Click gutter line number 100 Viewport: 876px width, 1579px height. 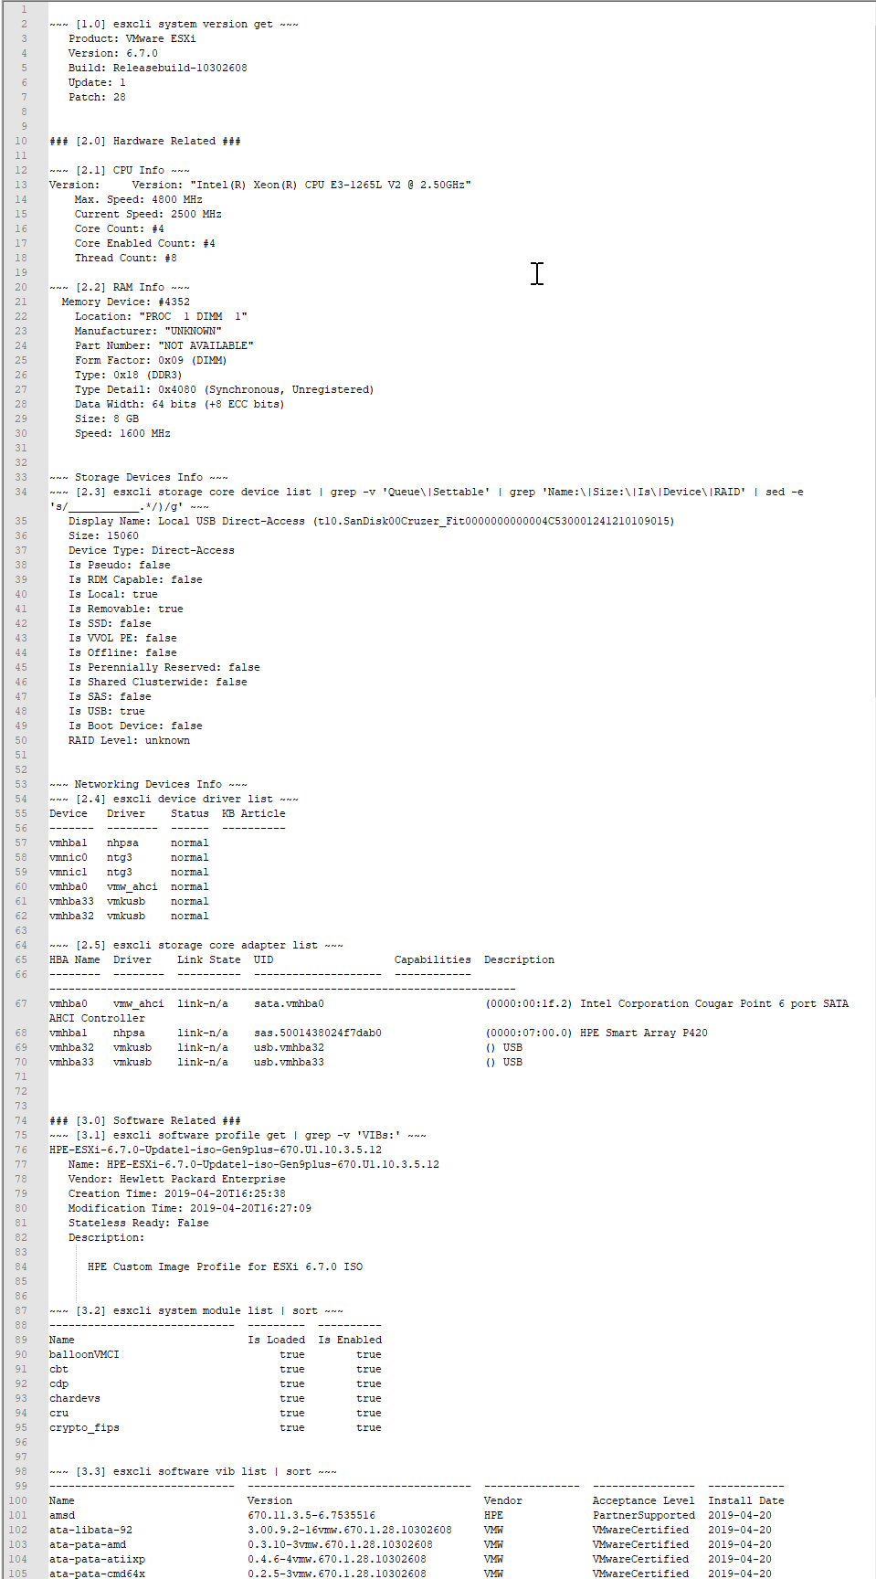click(18, 1500)
